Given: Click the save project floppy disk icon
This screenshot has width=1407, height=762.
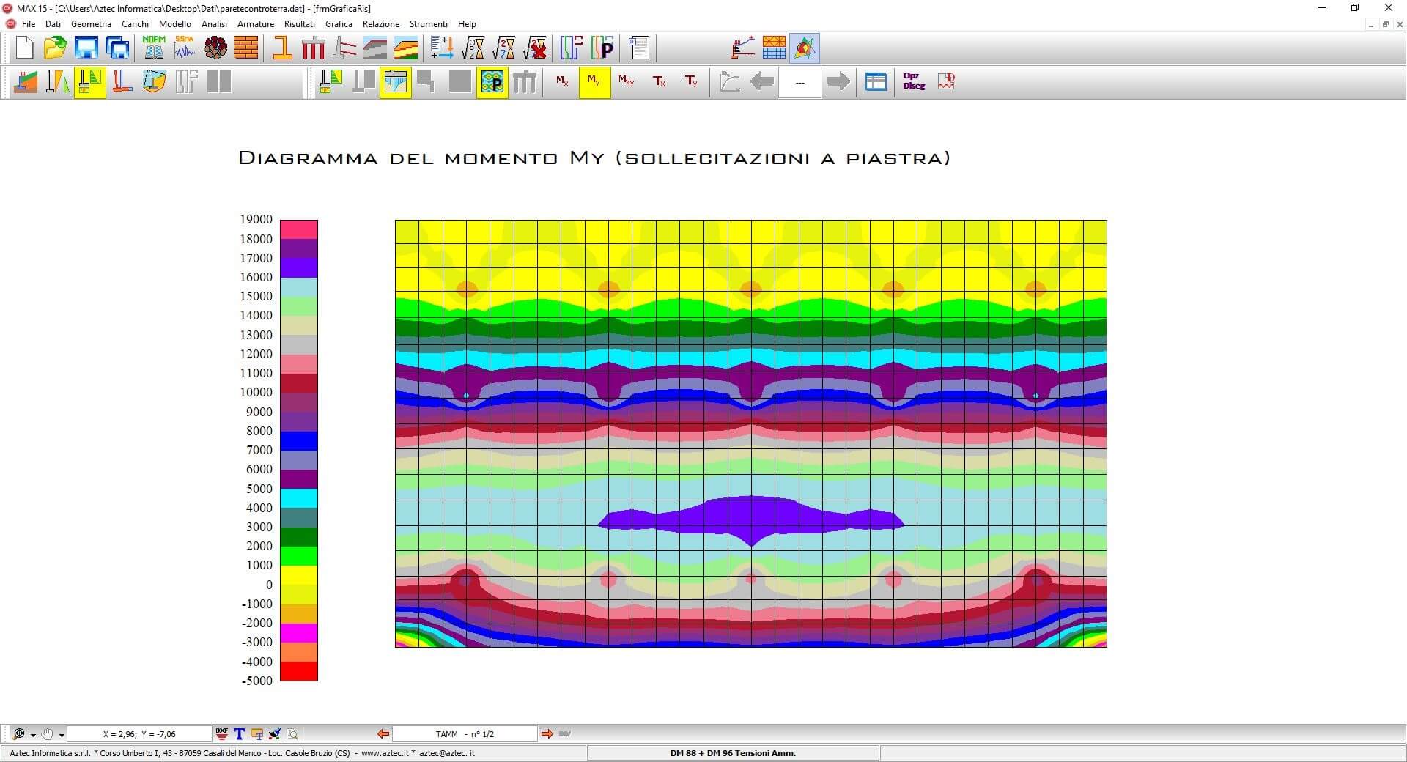Looking at the screenshot, I should pyautogui.click(x=86, y=48).
